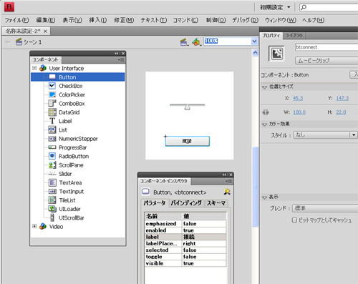Image resolution: width=358 pixels, height=284 pixels.
Task: Click the NumericStepper component icon
Action: coord(52,139)
